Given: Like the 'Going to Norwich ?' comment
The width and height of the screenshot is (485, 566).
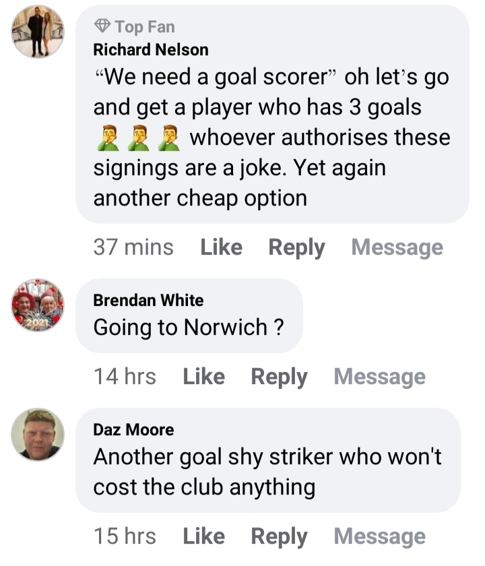Looking at the screenshot, I should 204,377.
